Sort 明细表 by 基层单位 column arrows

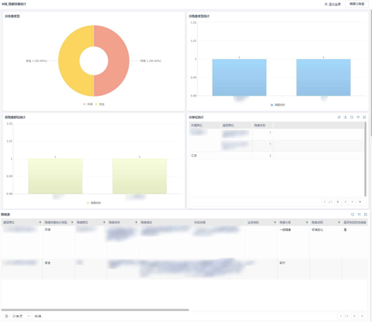[x=40, y=222]
